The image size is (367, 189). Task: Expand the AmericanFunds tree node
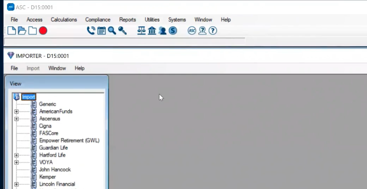tap(17, 112)
